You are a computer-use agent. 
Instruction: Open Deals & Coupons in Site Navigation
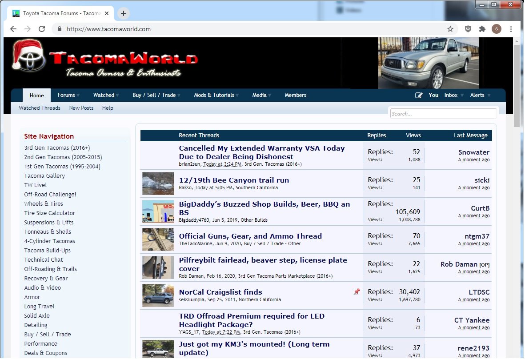(x=45, y=353)
